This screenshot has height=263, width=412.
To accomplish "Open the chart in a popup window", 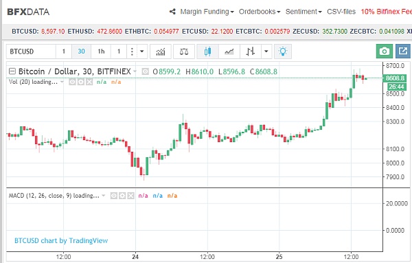I will coord(403,52).
